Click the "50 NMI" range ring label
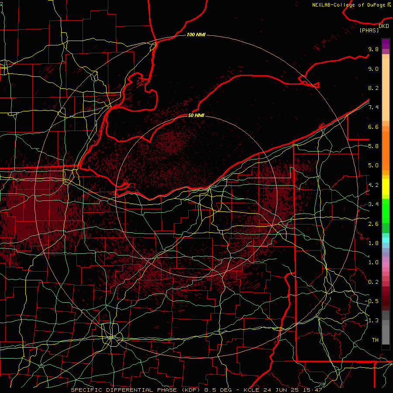The image size is (393, 393). click(x=196, y=115)
